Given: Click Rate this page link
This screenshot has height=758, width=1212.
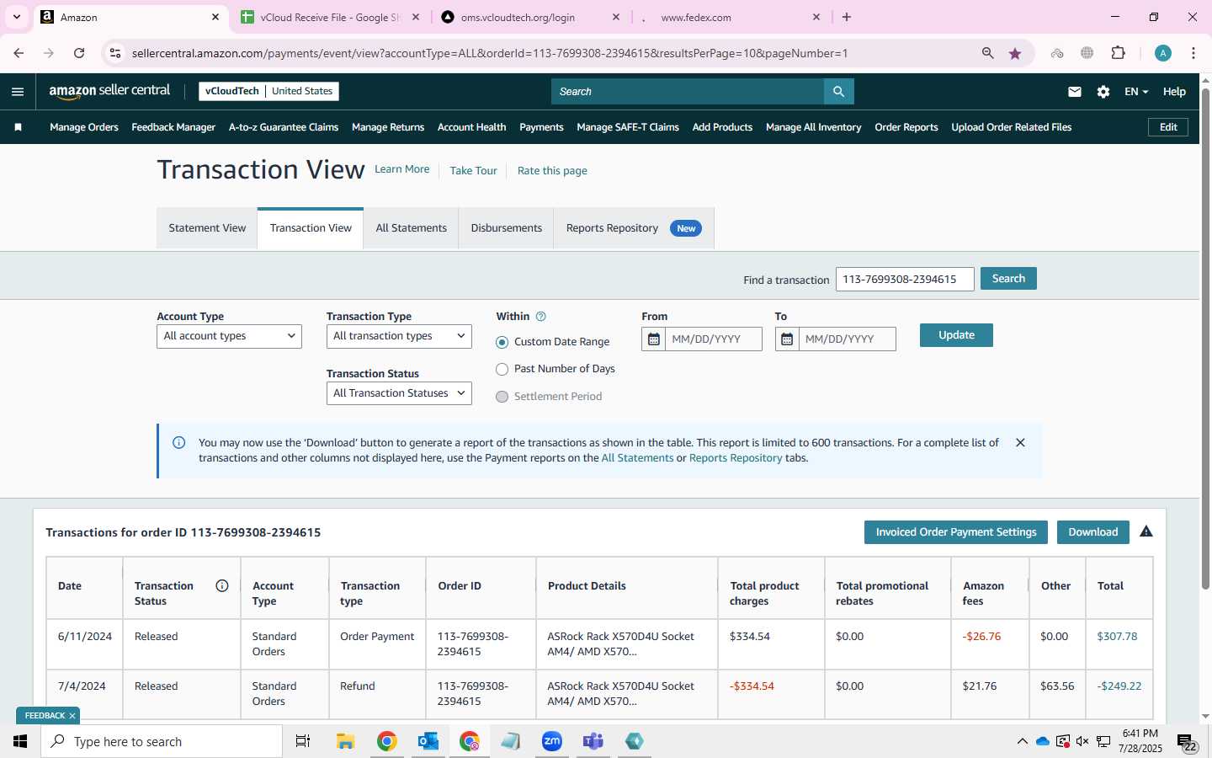Looking at the screenshot, I should pos(552,171).
